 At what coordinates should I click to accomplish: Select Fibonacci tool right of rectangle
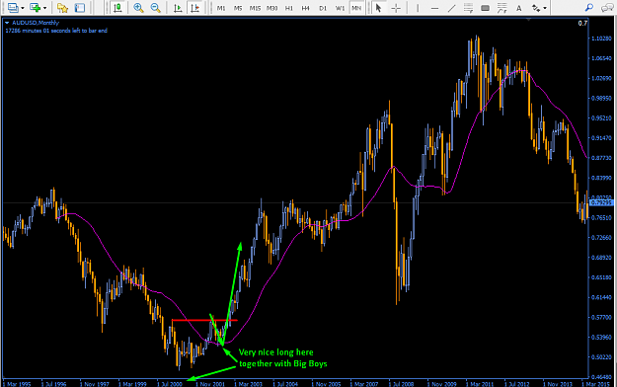[502, 8]
